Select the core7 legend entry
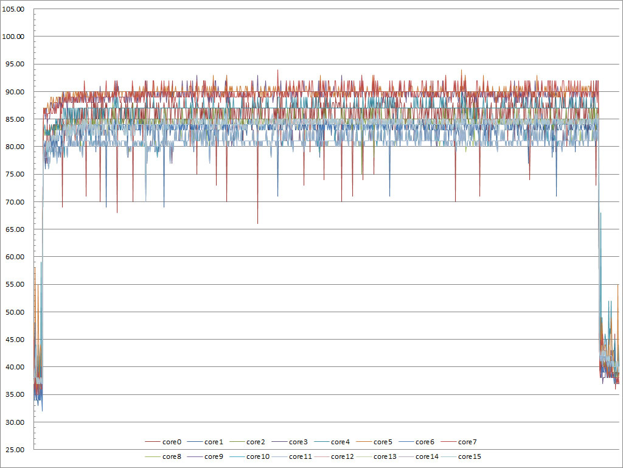The image size is (623, 468). click(x=459, y=442)
